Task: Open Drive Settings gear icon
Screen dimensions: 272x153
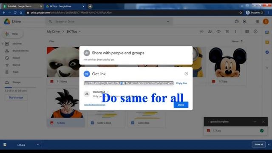Action: (244, 22)
